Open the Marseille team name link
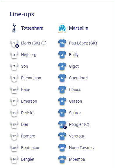This screenshot has width=115, height=168. [x=79, y=28]
